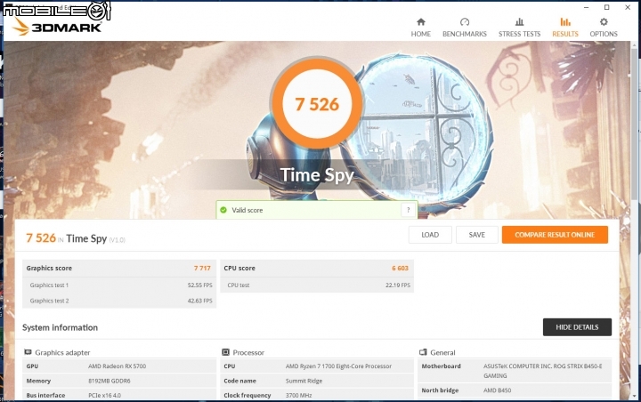Viewport: 641px width, 402px height.
Task: Click the speedometer icon above Benchmarks
Action: click(x=465, y=21)
